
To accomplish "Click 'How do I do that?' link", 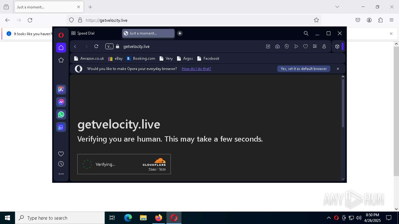I will pos(196,69).
